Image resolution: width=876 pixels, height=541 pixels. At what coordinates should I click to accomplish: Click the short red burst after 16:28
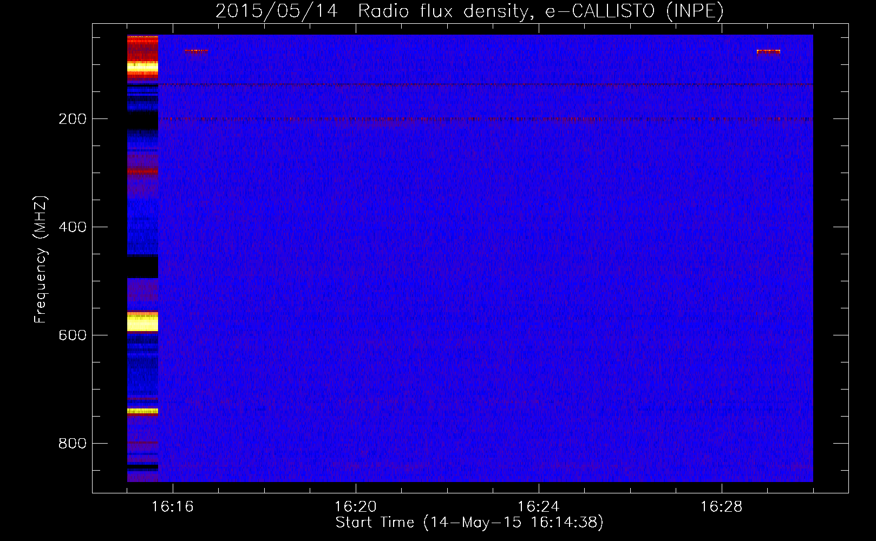(768, 51)
